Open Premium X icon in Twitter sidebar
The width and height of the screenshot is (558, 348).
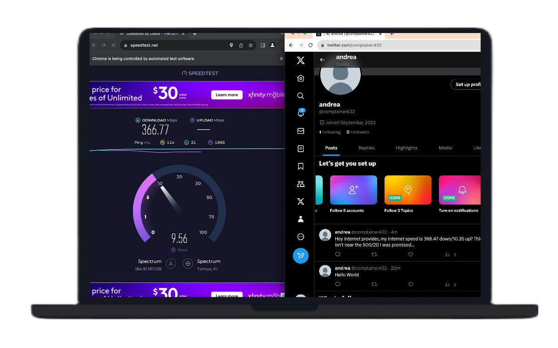300,201
